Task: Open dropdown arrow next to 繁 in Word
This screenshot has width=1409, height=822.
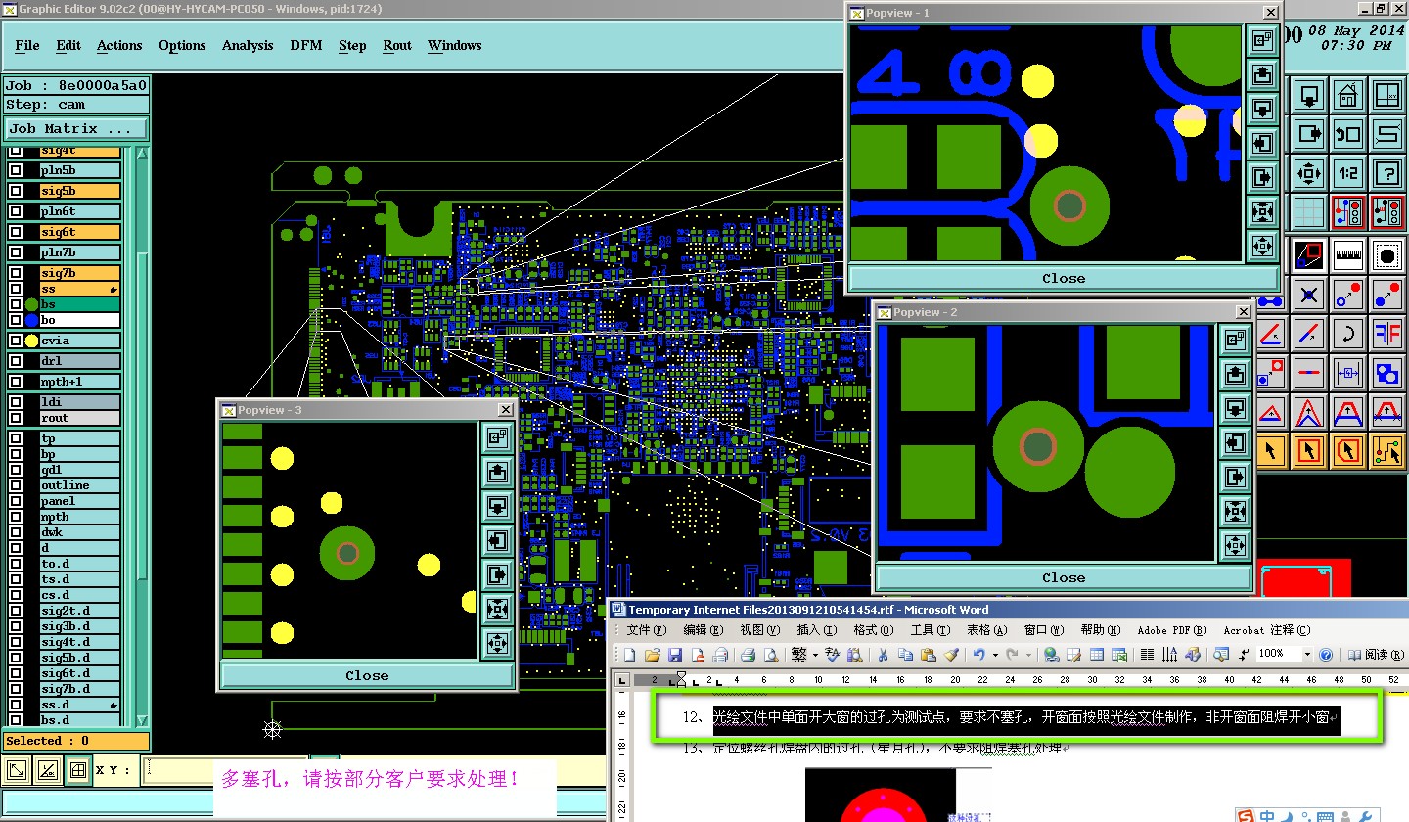Action: point(813,655)
